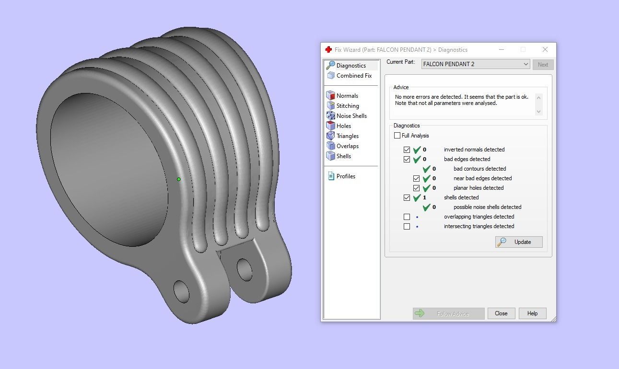Show the Overlaps page
Image resolution: width=619 pixels, height=369 pixels.
tap(348, 146)
